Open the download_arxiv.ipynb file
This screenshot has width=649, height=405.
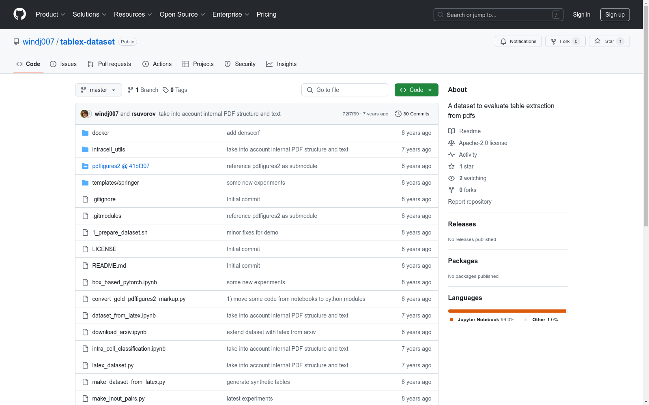[119, 332]
